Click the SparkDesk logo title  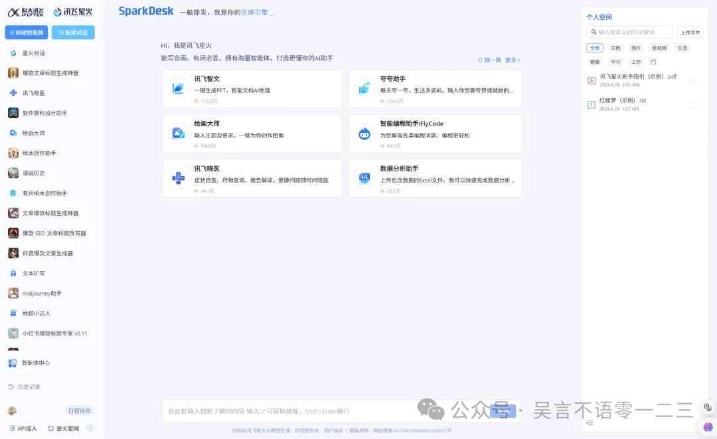point(146,11)
